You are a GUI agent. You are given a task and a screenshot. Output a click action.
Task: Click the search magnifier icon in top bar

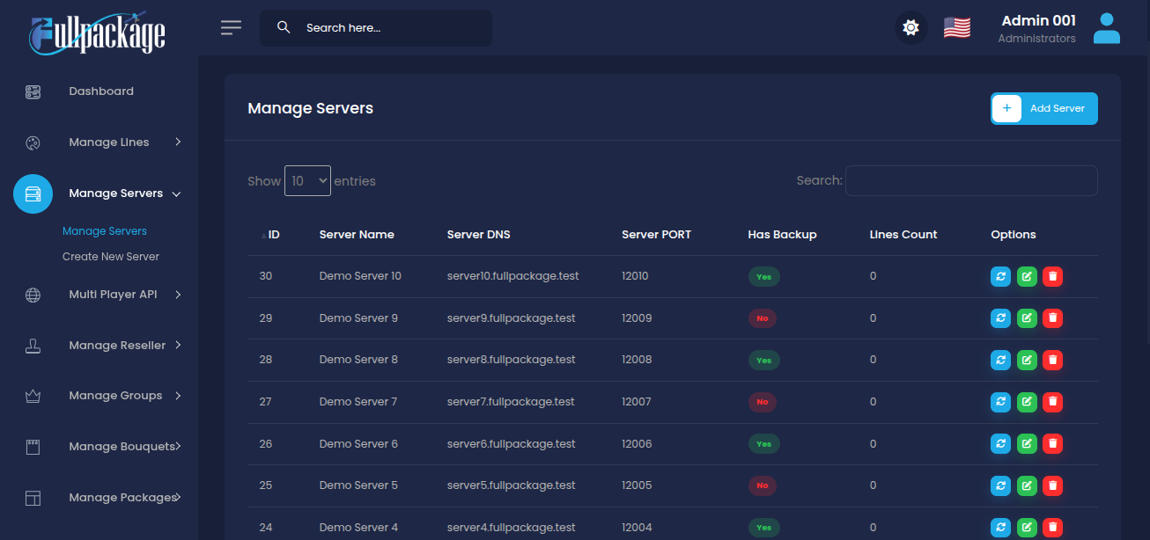tap(284, 27)
